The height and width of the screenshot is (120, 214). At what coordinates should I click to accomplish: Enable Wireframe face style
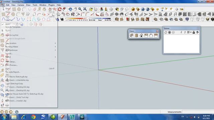tap(198, 19)
